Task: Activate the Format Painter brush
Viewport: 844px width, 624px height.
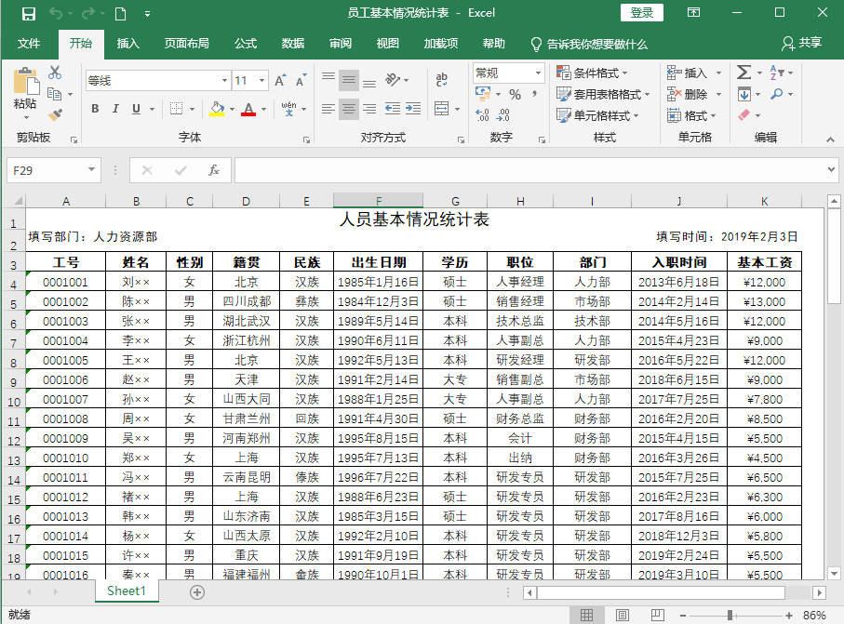Action: click(x=55, y=114)
